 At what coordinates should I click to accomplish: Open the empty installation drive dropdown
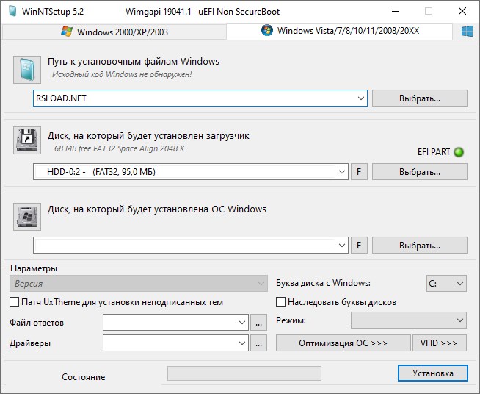(341, 246)
